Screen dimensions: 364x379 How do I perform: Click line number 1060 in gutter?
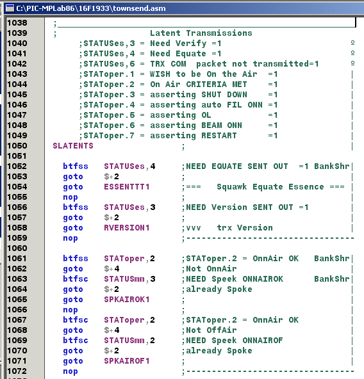click(x=17, y=248)
